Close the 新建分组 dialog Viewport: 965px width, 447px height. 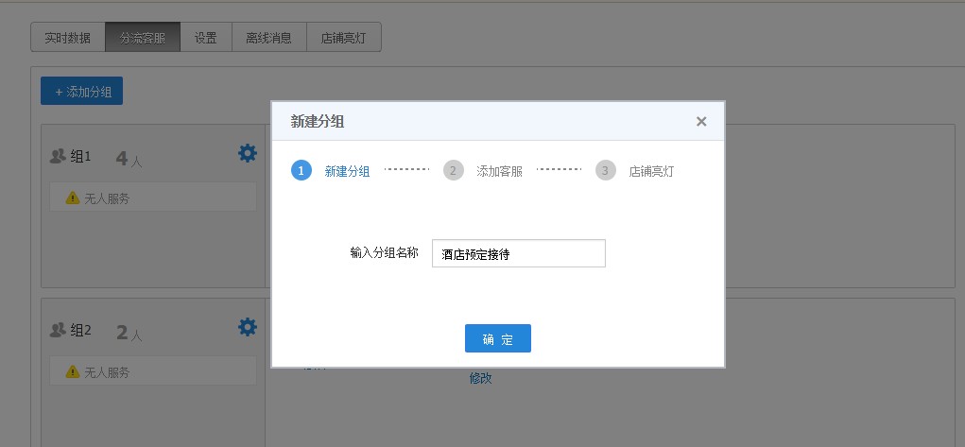tap(701, 121)
